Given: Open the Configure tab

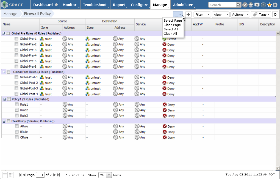Looking at the screenshot, I should click(140, 5).
